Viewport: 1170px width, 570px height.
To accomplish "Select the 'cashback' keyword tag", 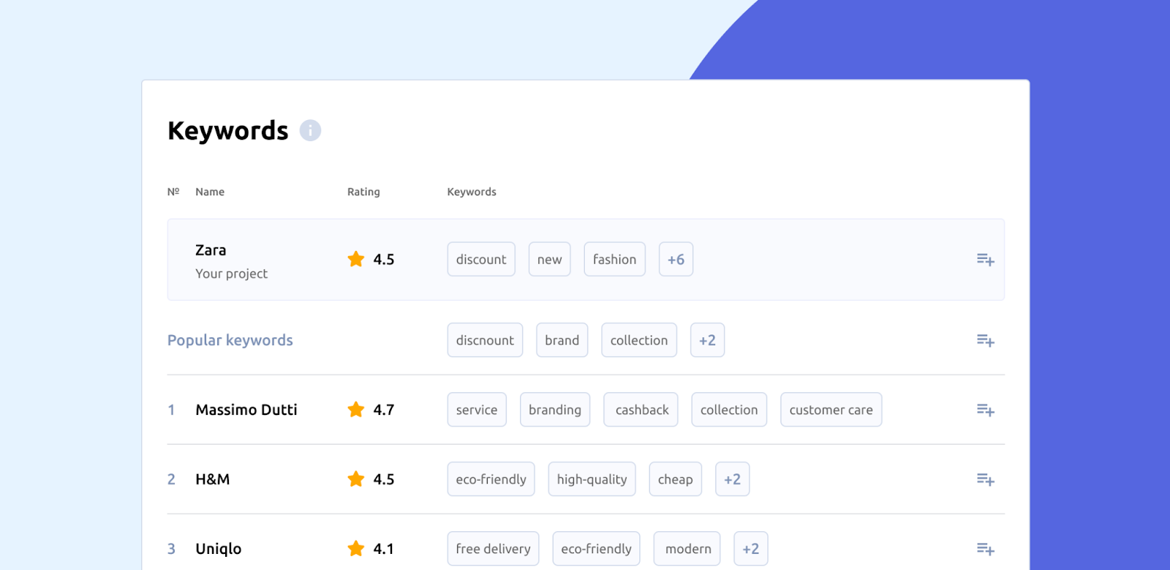I will [x=641, y=410].
